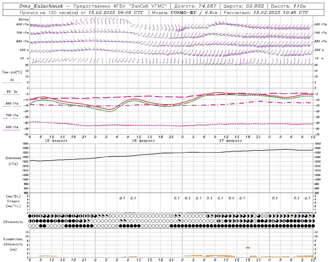Select the 'Долгота: 74.567' header field

[196, 6]
